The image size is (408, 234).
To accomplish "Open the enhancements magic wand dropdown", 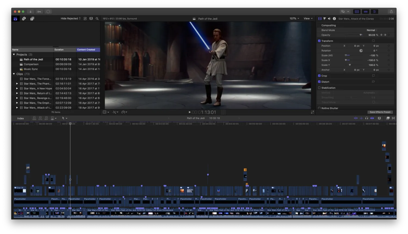I will tap(115, 112).
